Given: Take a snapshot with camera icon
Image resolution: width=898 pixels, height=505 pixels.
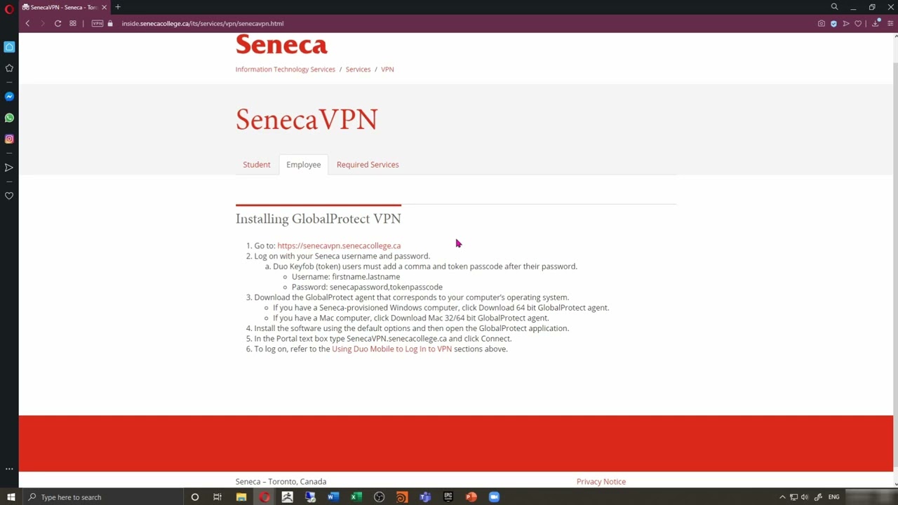Looking at the screenshot, I should pos(821,23).
